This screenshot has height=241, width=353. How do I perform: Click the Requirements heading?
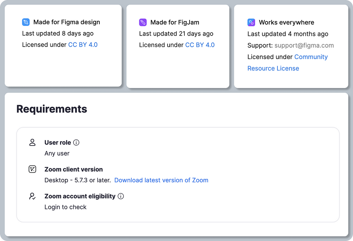coord(52,109)
